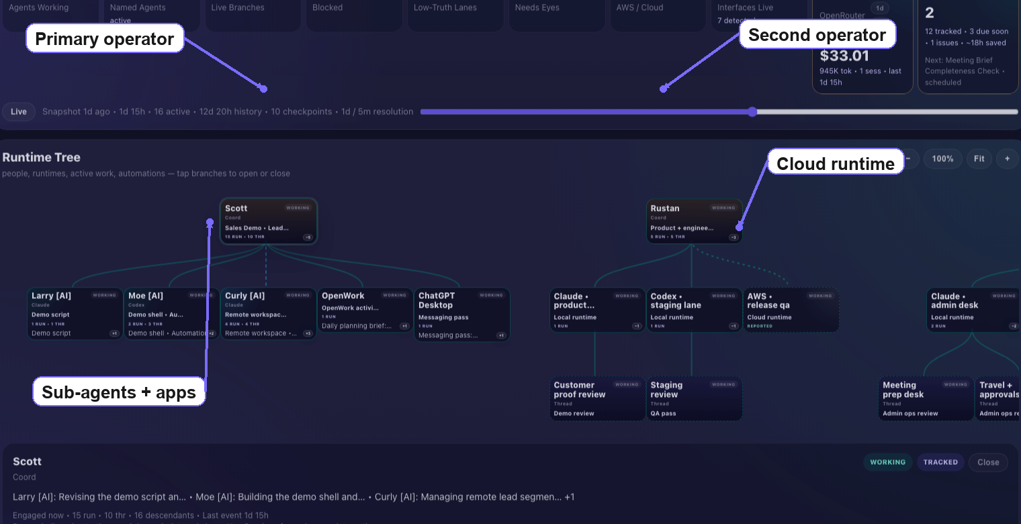1021x524 pixels.
Task: Open the OpenRouter $33.01 cost card
Action: pyautogui.click(x=862, y=46)
